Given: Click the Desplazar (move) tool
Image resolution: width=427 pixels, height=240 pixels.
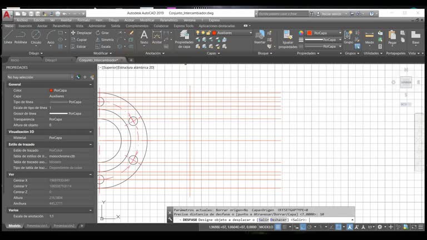Looking at the screenshot, I should click(x=81, y=33).
